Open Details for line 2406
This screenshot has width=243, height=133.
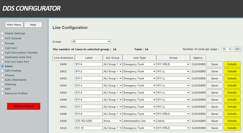pyautogui.click(x=232, y=100)
